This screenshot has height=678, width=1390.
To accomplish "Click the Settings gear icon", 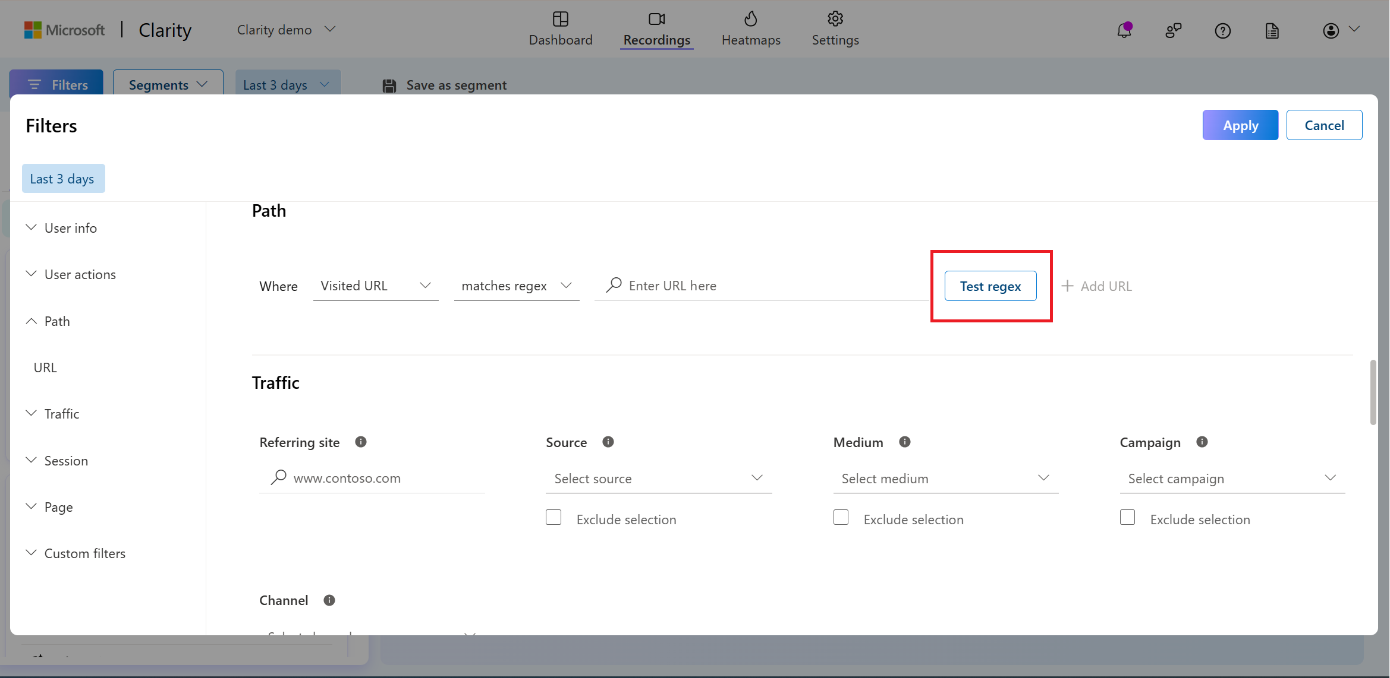I will click(835, 19).
